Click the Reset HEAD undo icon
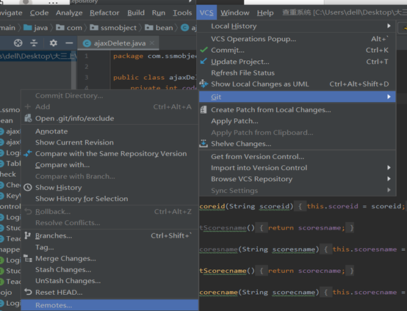Viewport: 407px width, 311px height. [28, 292]
